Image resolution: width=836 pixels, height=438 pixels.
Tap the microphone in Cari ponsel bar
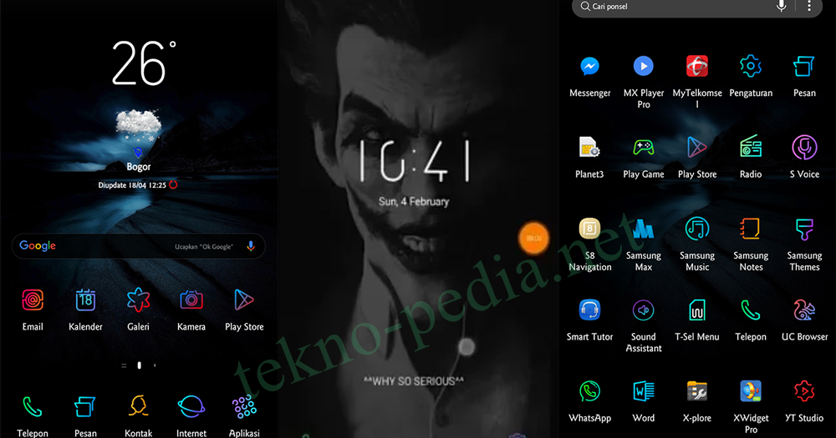[x=781, y=7]
